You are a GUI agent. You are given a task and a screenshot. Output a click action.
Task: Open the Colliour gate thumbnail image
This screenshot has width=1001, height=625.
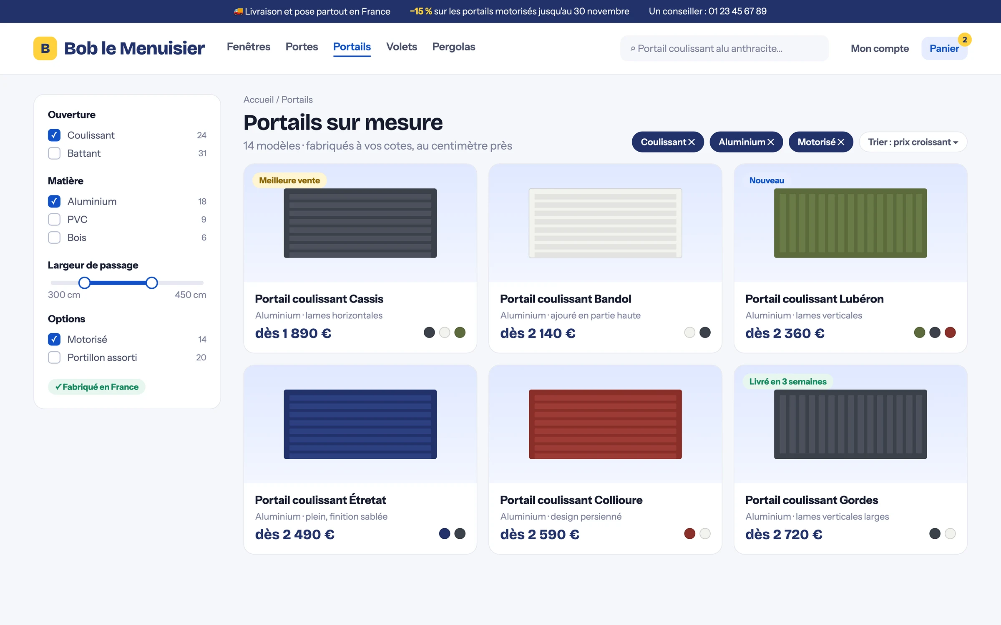tap(605, 424)
